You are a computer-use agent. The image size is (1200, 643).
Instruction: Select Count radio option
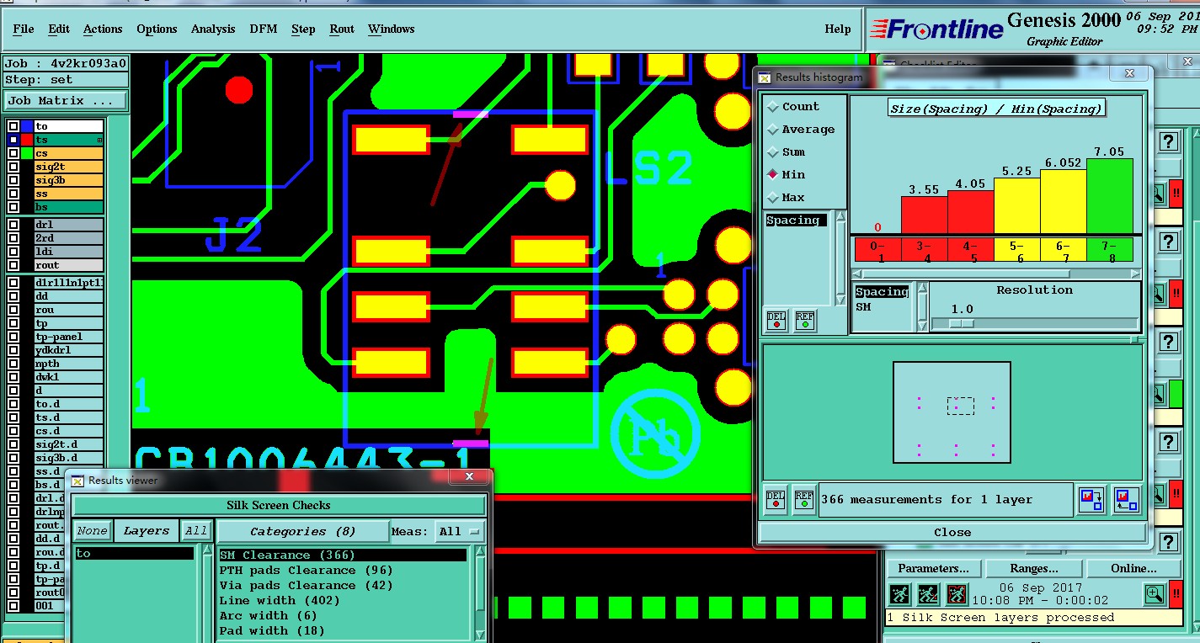(x=773, y=107)
